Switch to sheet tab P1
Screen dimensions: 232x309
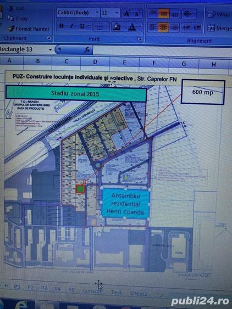[x=17, y=286]
